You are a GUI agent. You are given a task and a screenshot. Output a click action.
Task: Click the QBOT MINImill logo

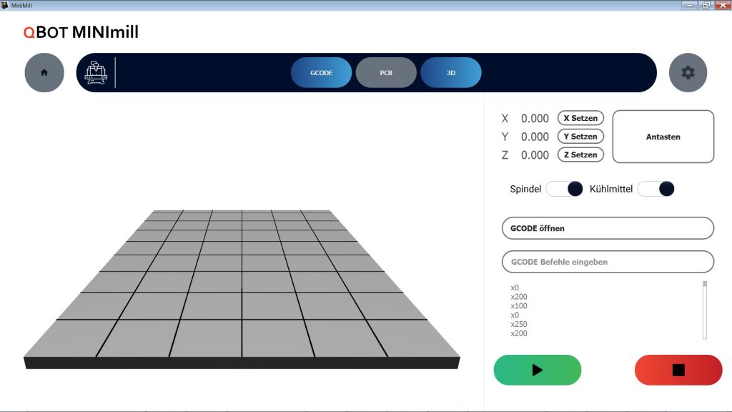[81, 32]
